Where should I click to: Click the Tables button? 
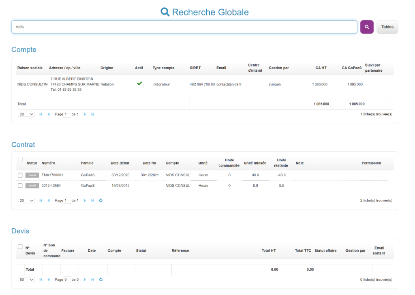(387, 27)
